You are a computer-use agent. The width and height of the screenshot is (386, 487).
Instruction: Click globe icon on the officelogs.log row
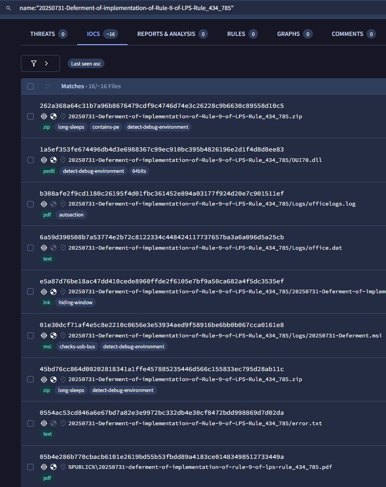54,204
